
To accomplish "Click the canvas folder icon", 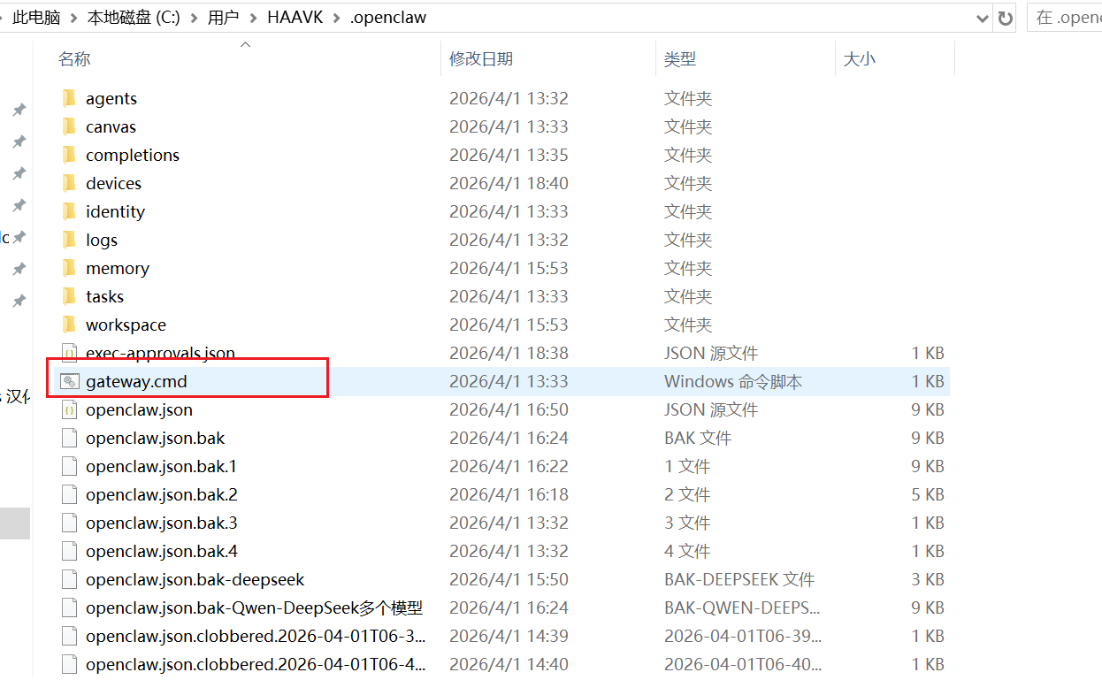I will click(69, 126).
